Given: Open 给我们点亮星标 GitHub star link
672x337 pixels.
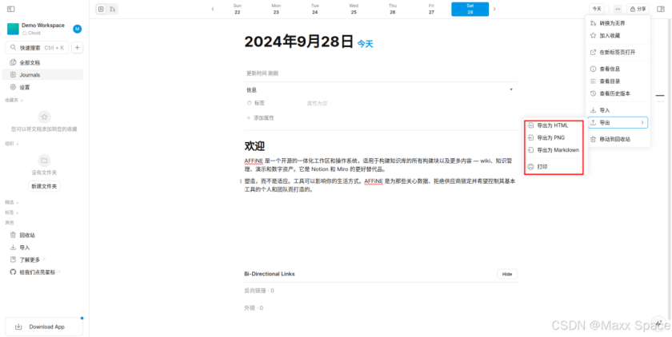Looking at the screenshot, I should click(43, 272).
